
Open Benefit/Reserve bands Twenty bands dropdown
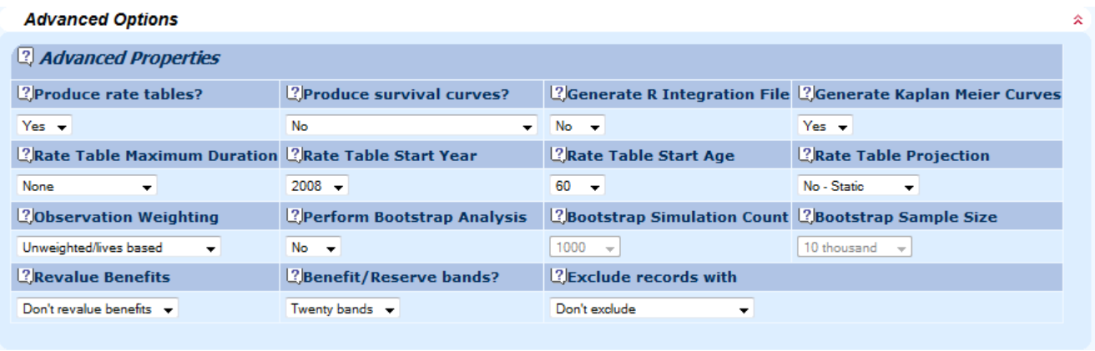(x=342, y=309)
